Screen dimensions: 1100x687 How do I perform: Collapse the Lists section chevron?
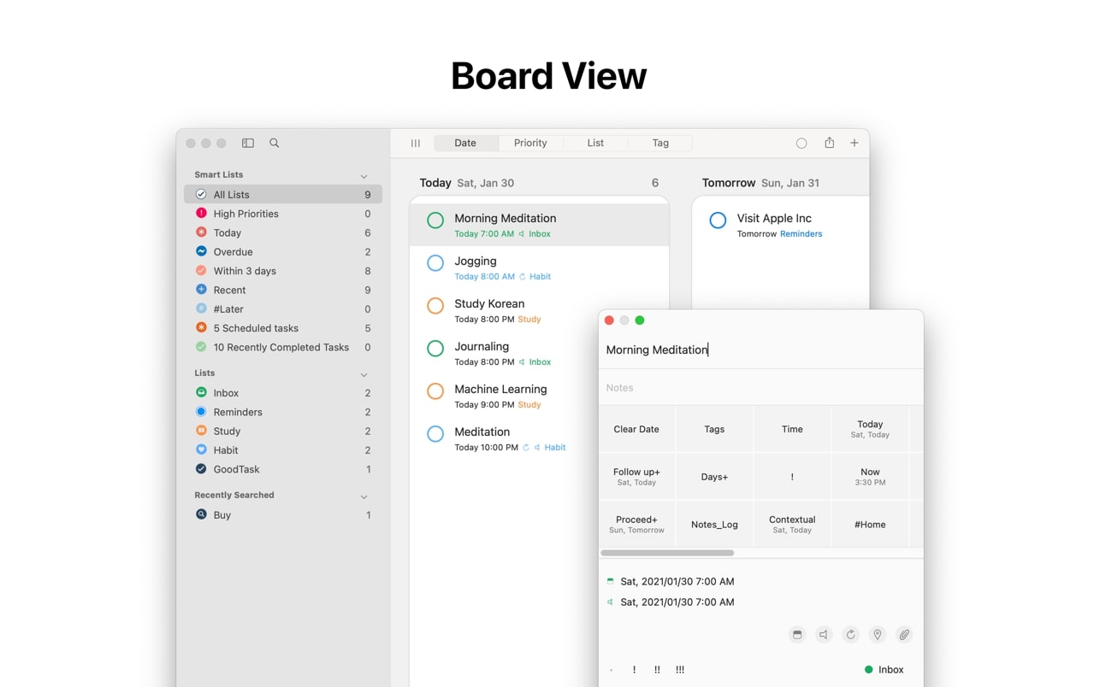point(364,374)
